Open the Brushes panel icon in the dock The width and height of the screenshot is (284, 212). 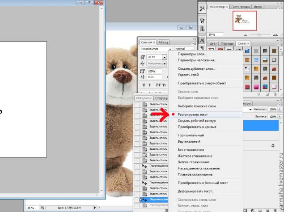202,21
